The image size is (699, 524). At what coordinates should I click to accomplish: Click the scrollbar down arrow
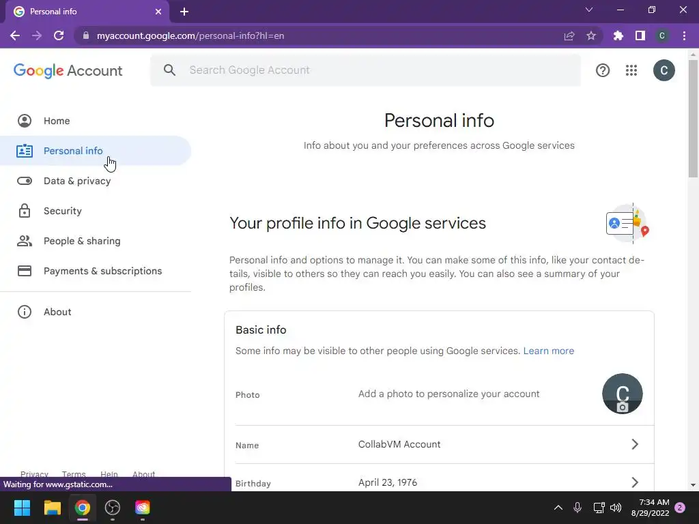pos(693,485)
